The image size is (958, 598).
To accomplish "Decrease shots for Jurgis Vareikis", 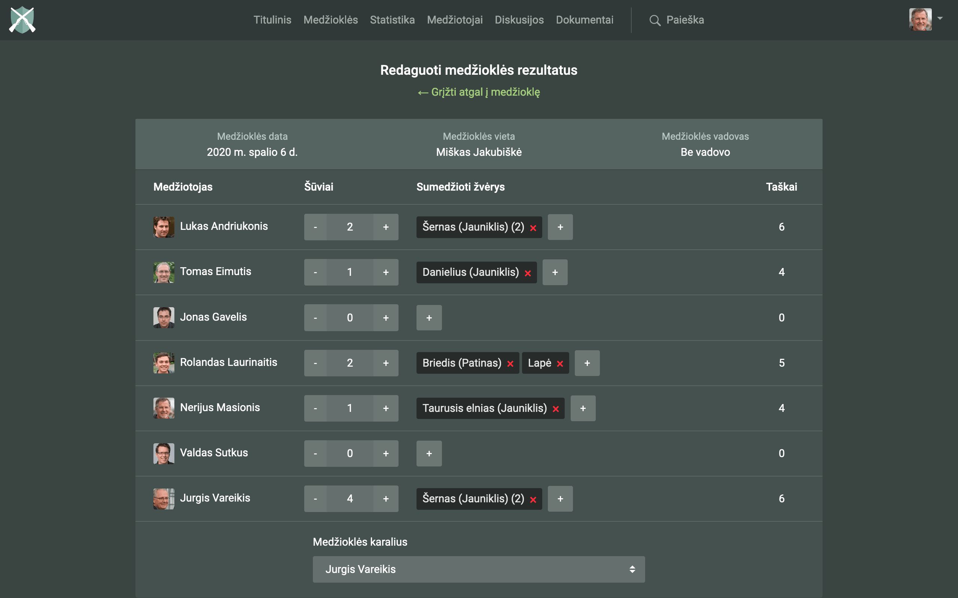I will coord(315,499).
